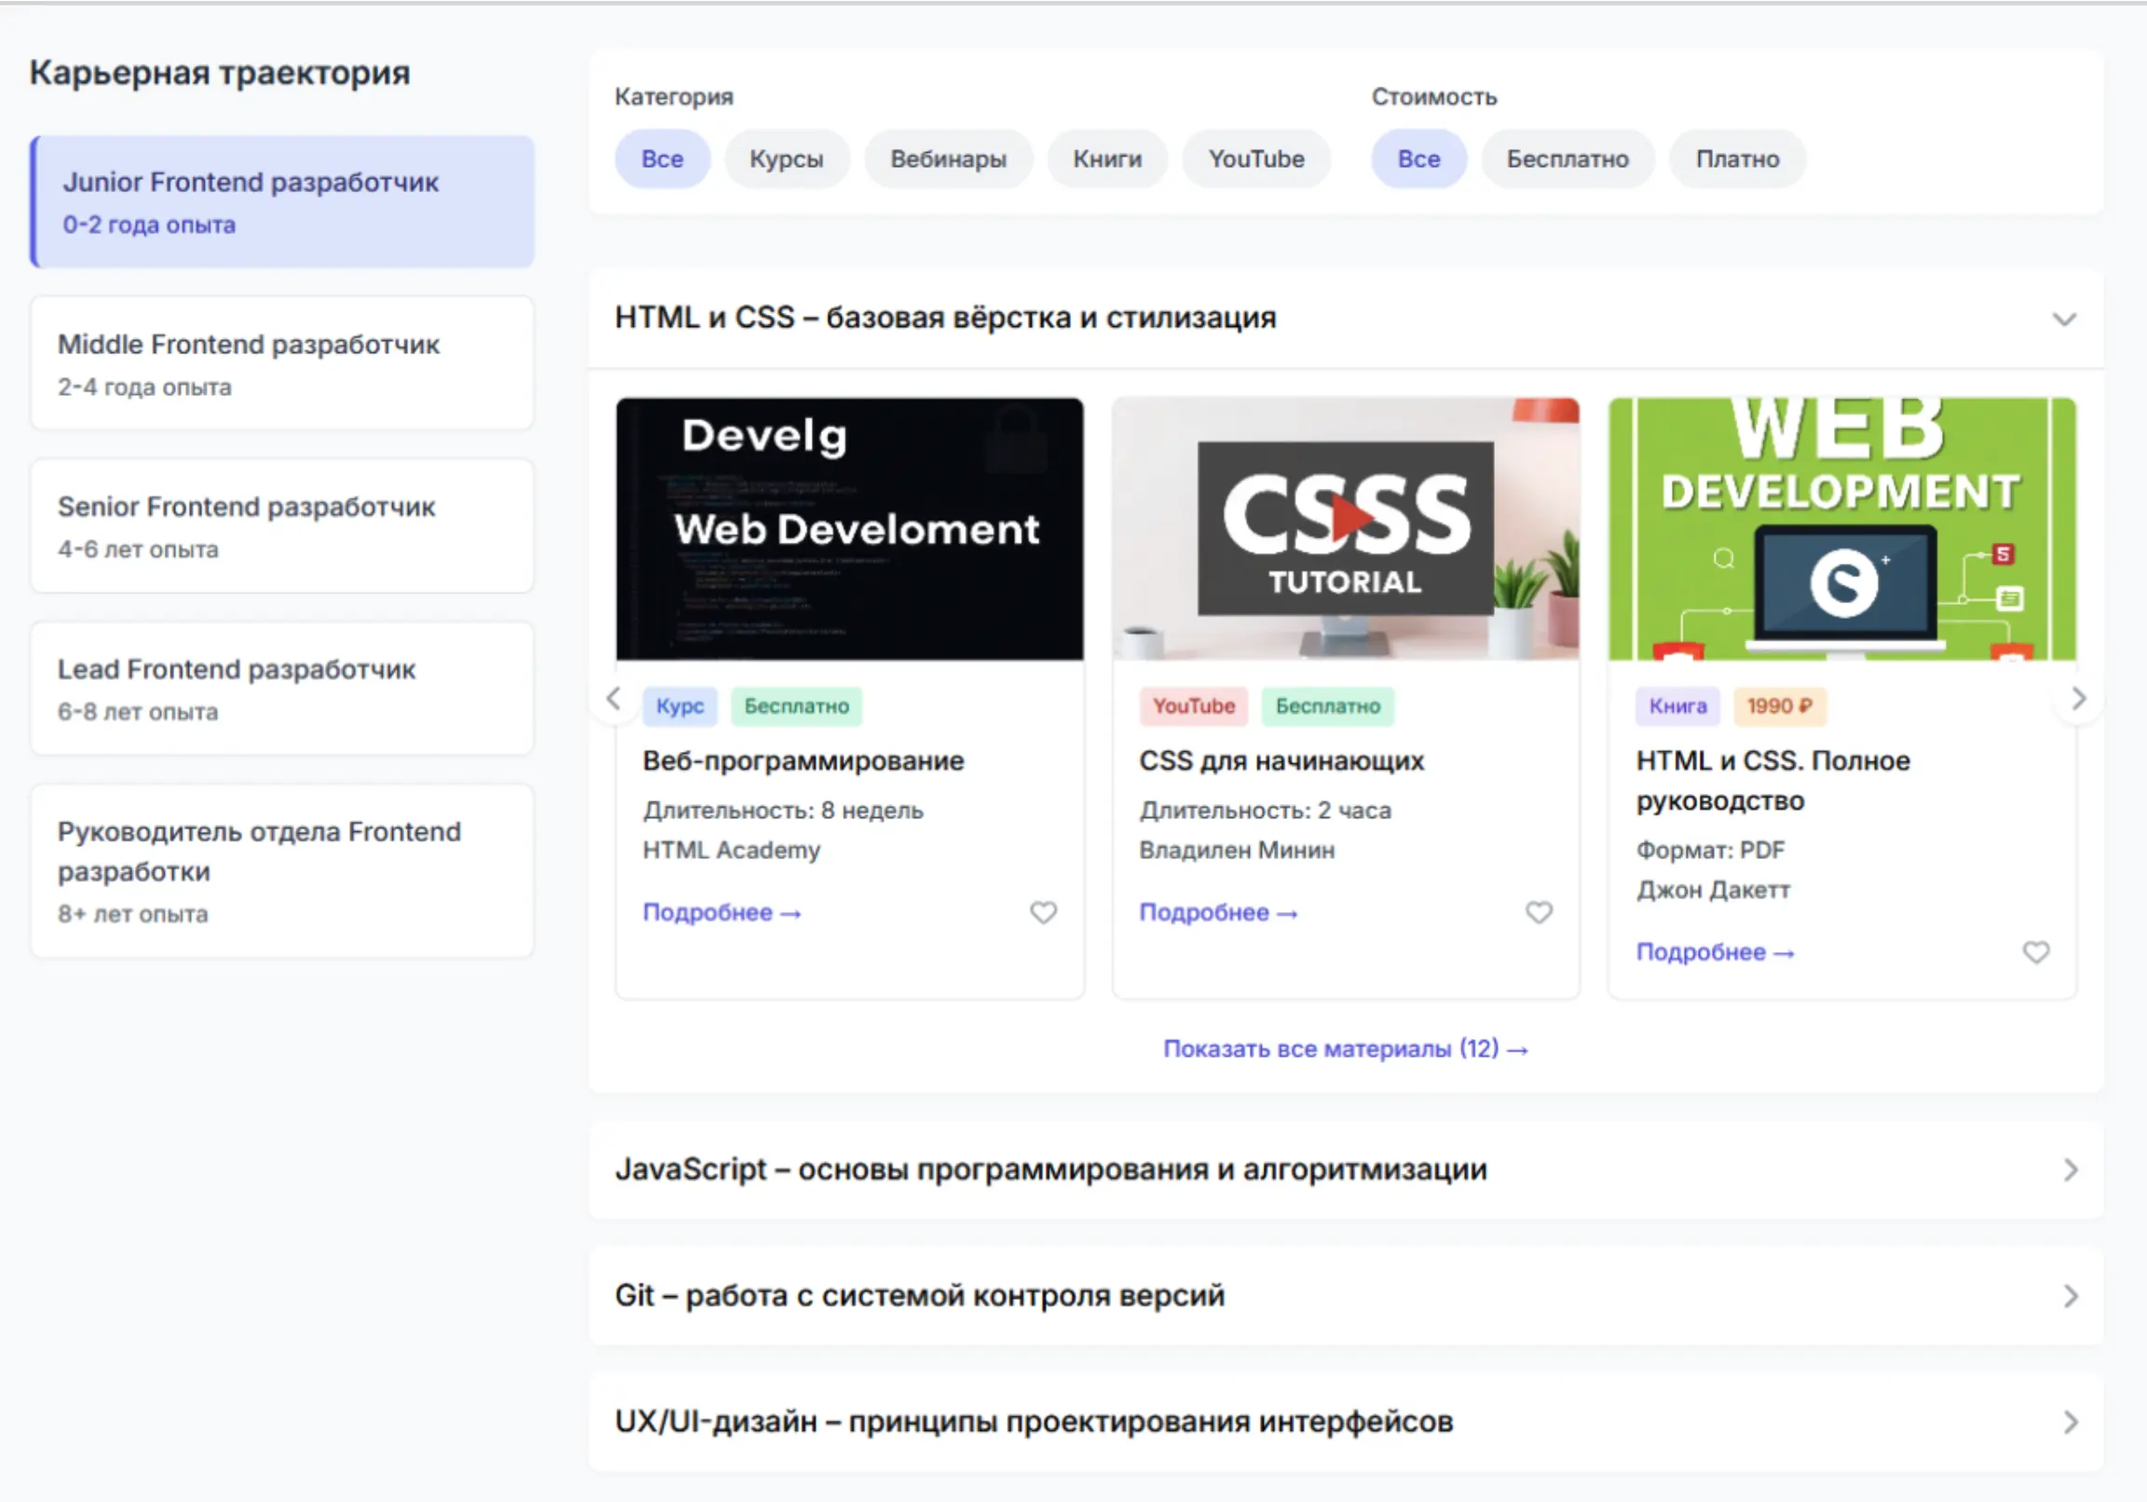Like the HTML и CSS. Полное руководство book
This screenshot has width=2147, height=1502.
tap(2036, 952)
